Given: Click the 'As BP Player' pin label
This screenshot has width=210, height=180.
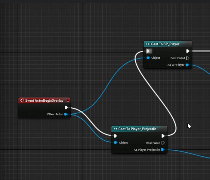Looking at the screenshot, I should tap(176, 65).
